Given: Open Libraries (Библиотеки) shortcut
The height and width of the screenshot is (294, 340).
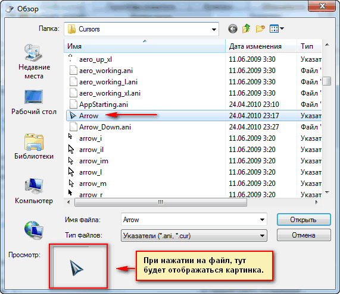Looking at the screenshot, I should coord(33,147).
